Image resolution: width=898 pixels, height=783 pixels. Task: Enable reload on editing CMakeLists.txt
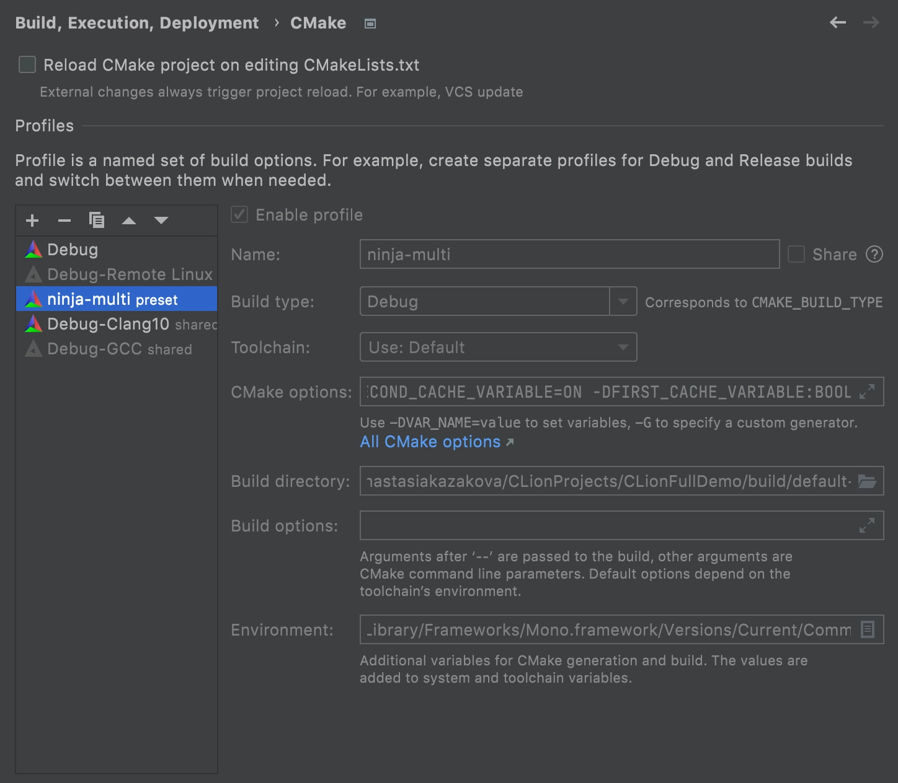pos(27,64)
